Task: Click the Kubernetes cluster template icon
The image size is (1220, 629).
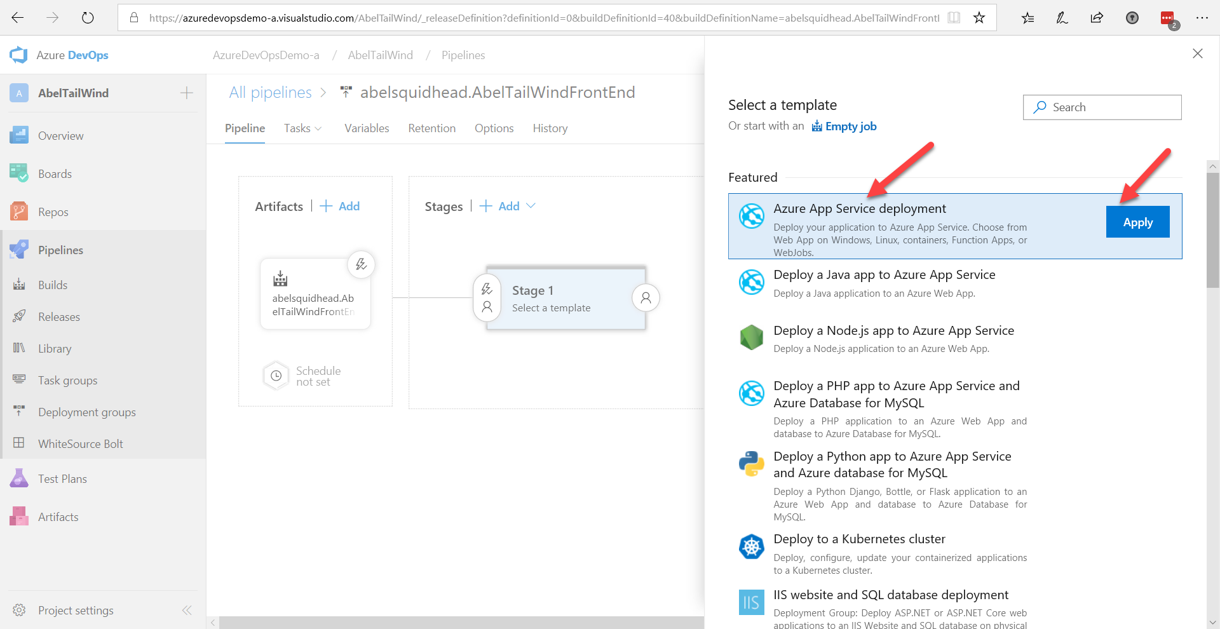Action: [752, 546]
